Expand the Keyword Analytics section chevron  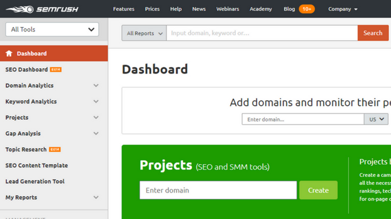coord(96,101)
